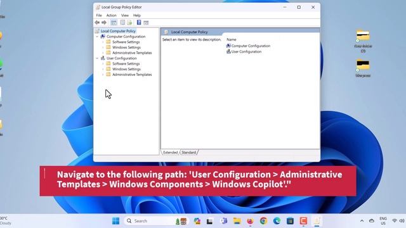Expand Administrative Templates under Computer Configuration
The height and width of the screenshot is (228, 406).
[x=103, y=53]
